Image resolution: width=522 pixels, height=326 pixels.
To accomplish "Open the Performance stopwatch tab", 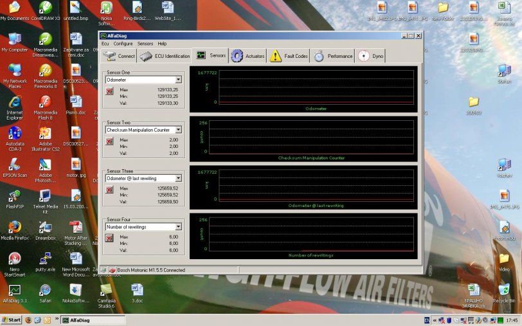I will click(333, 56).
